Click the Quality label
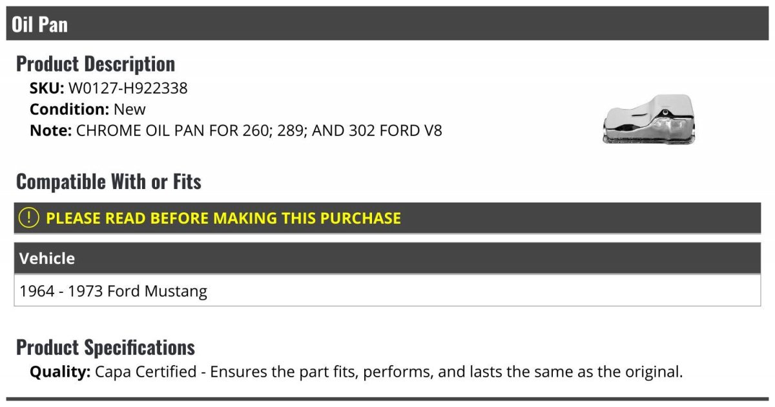 tap(60, 372)
